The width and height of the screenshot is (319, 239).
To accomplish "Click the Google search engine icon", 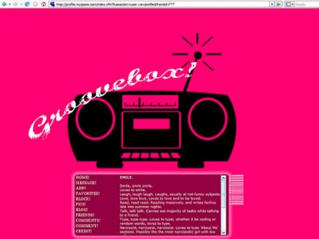I will coord(288,4).
